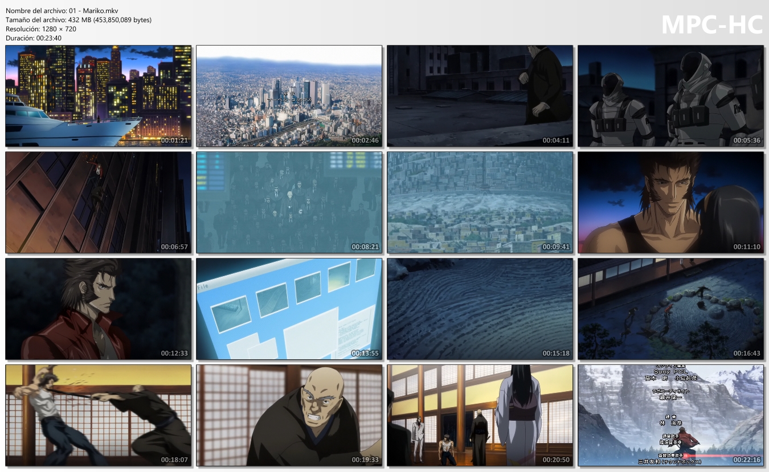Select the snowy mountains credits thumbnail at 00:22:16
This screenshot has width=769, height=472.
coord(671,416)
